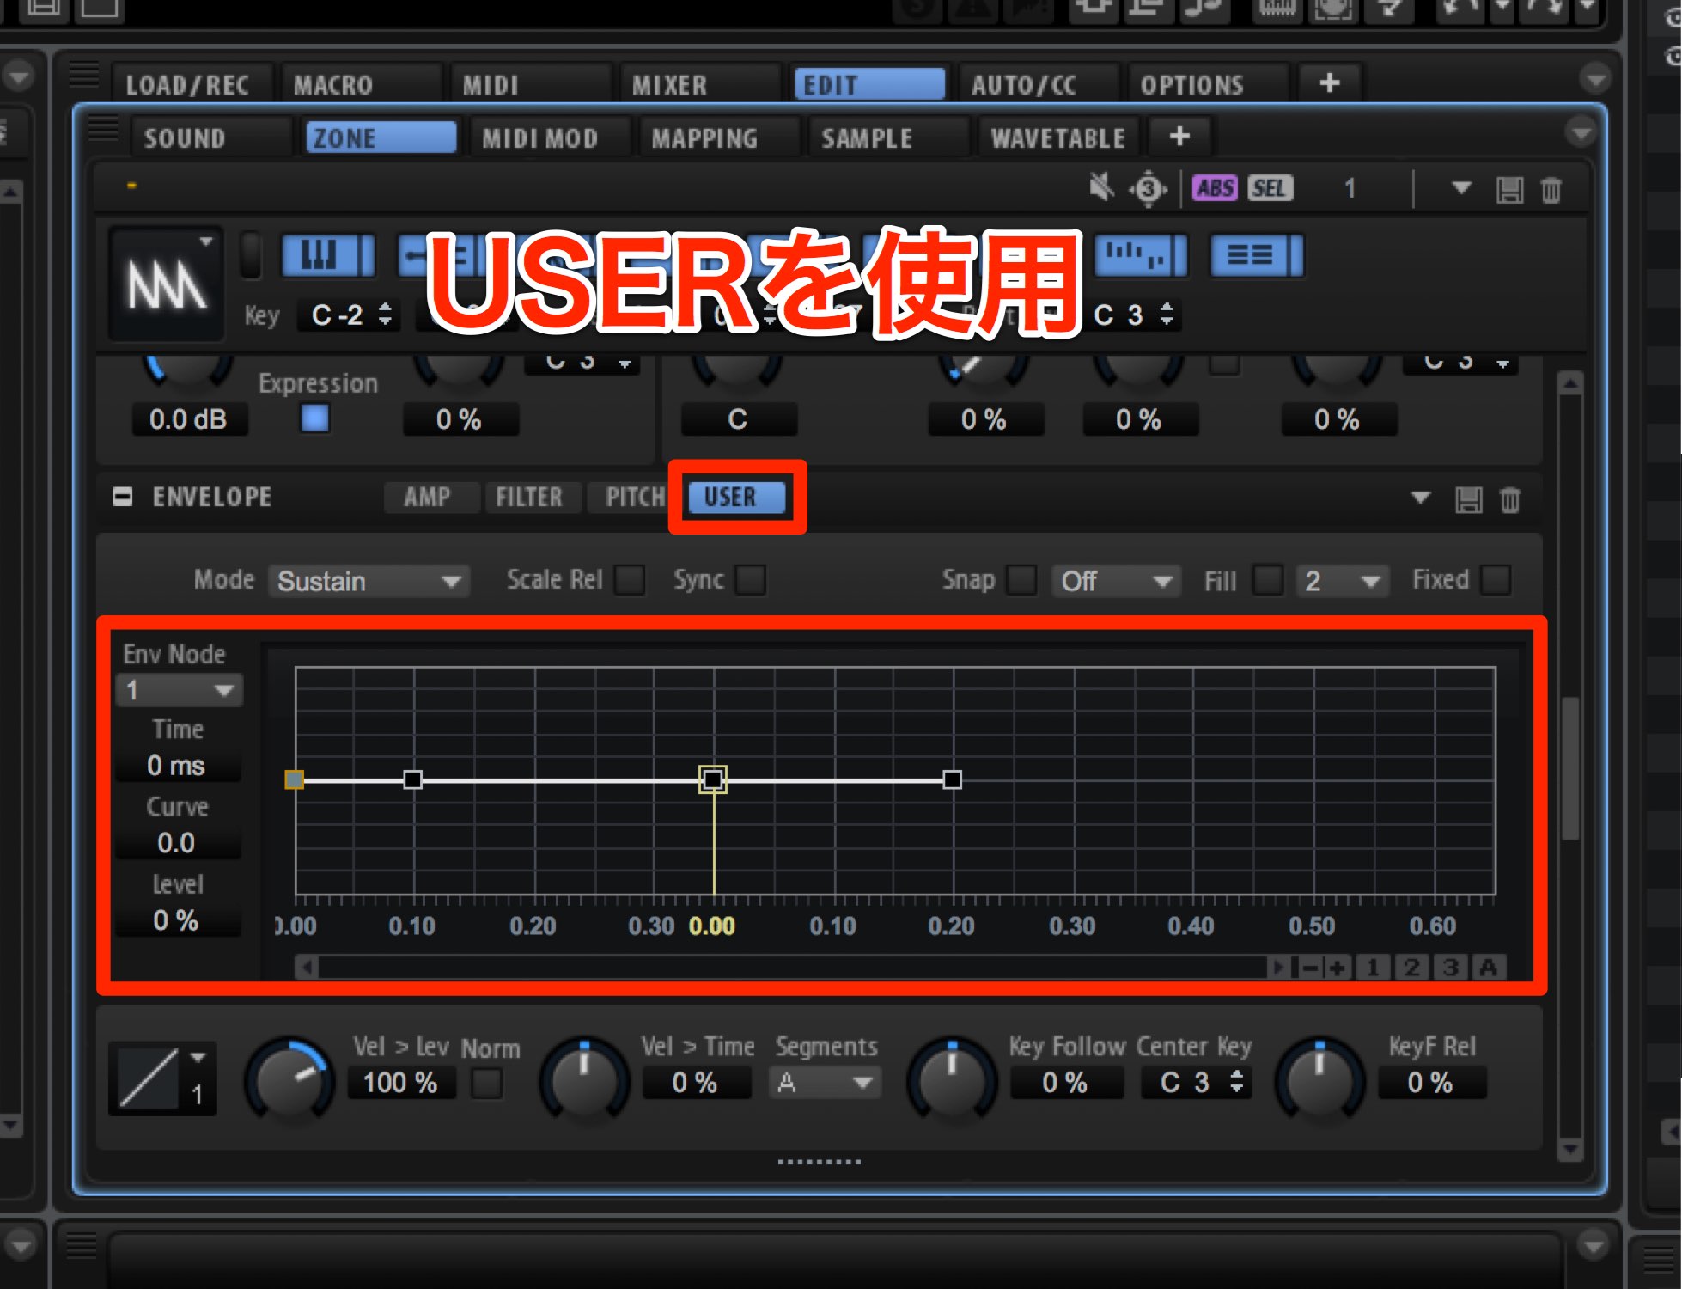This screenshot has height=1289, width=1682.
Task: Select the FILTER envelope button
Action: coord(533,497)
